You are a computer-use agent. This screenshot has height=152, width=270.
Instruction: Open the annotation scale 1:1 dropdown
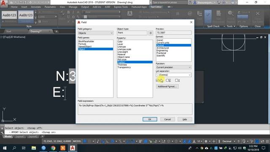coord(200,141)
